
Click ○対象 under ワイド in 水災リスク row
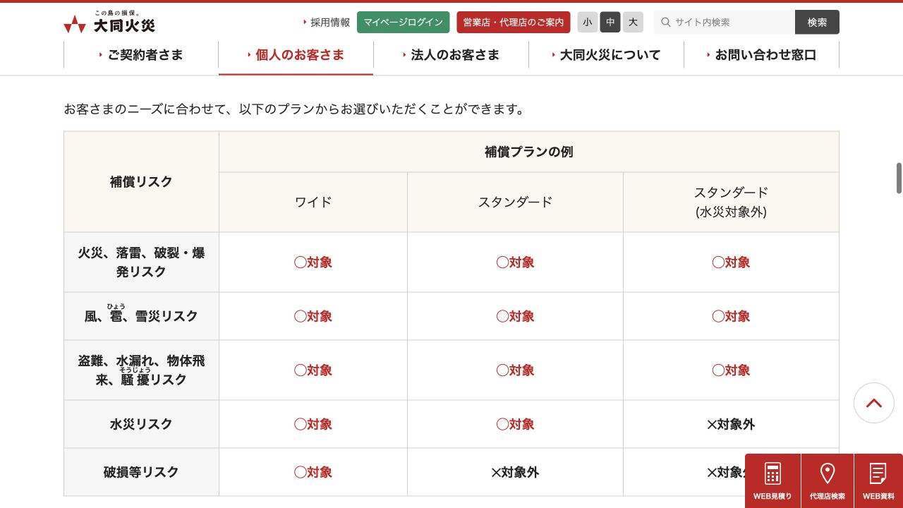pos(313,424)
